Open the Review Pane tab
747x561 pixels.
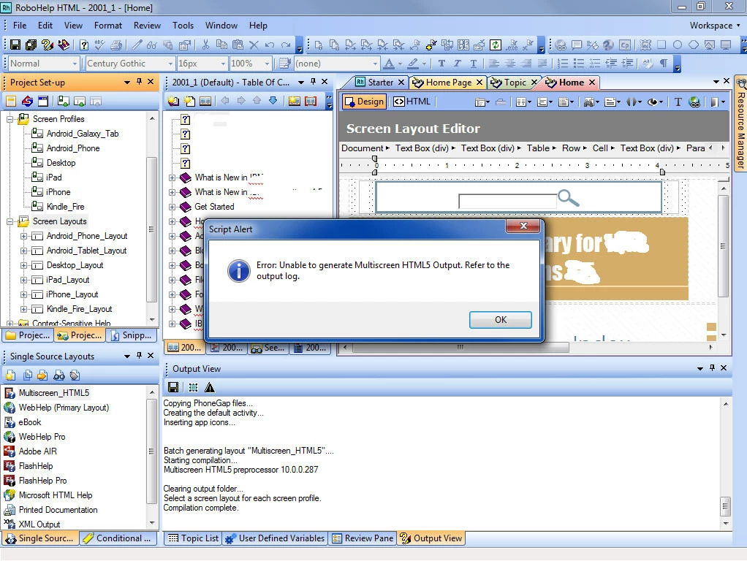point(363,538)
